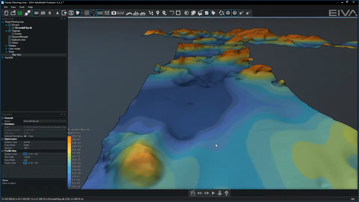Expand the Palettes tree node
This screenshot has height=202, width=359.
tap(6, 46)
